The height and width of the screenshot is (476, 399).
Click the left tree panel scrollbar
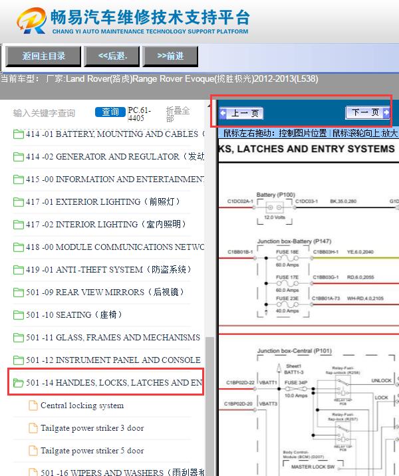pyautogui.click(x=209, y=406)
